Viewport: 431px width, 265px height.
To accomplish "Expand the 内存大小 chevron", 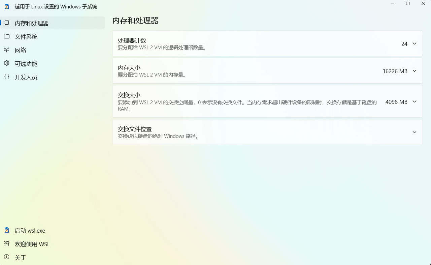I will click(415, 71).
